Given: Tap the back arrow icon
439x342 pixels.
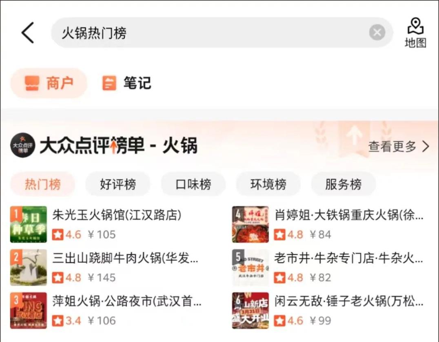Looking at the screenshot, I should coord(28,33).
